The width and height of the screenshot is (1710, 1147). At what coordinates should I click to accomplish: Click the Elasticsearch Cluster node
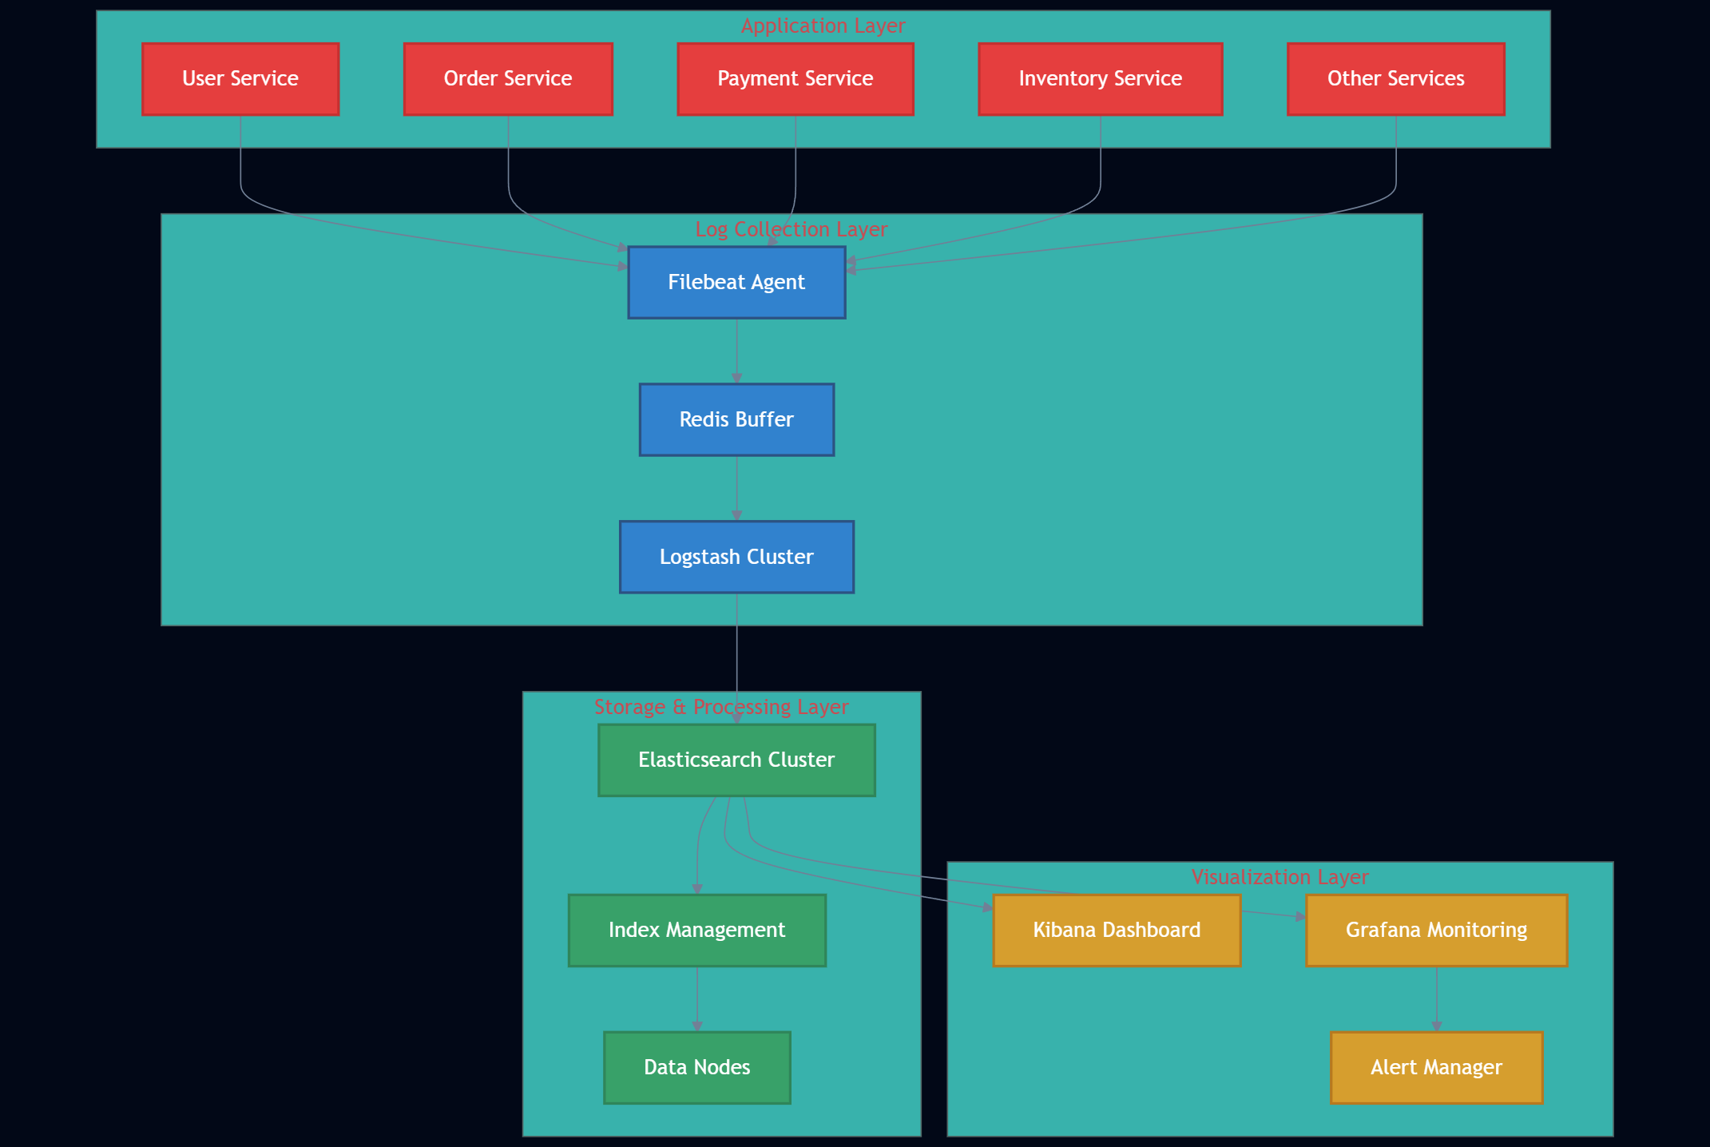[x=736, y=760]
